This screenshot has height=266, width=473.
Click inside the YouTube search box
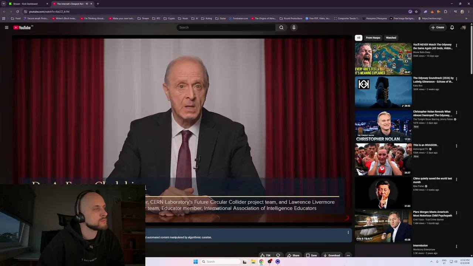click(226, 27)
